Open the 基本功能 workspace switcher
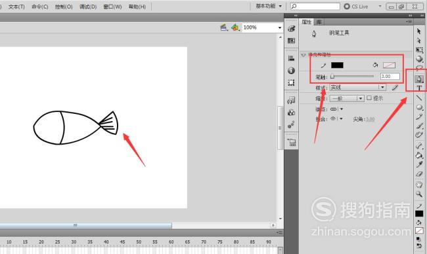Image resolution: width=427 pixels, height=254 pixels. point(269,6)
